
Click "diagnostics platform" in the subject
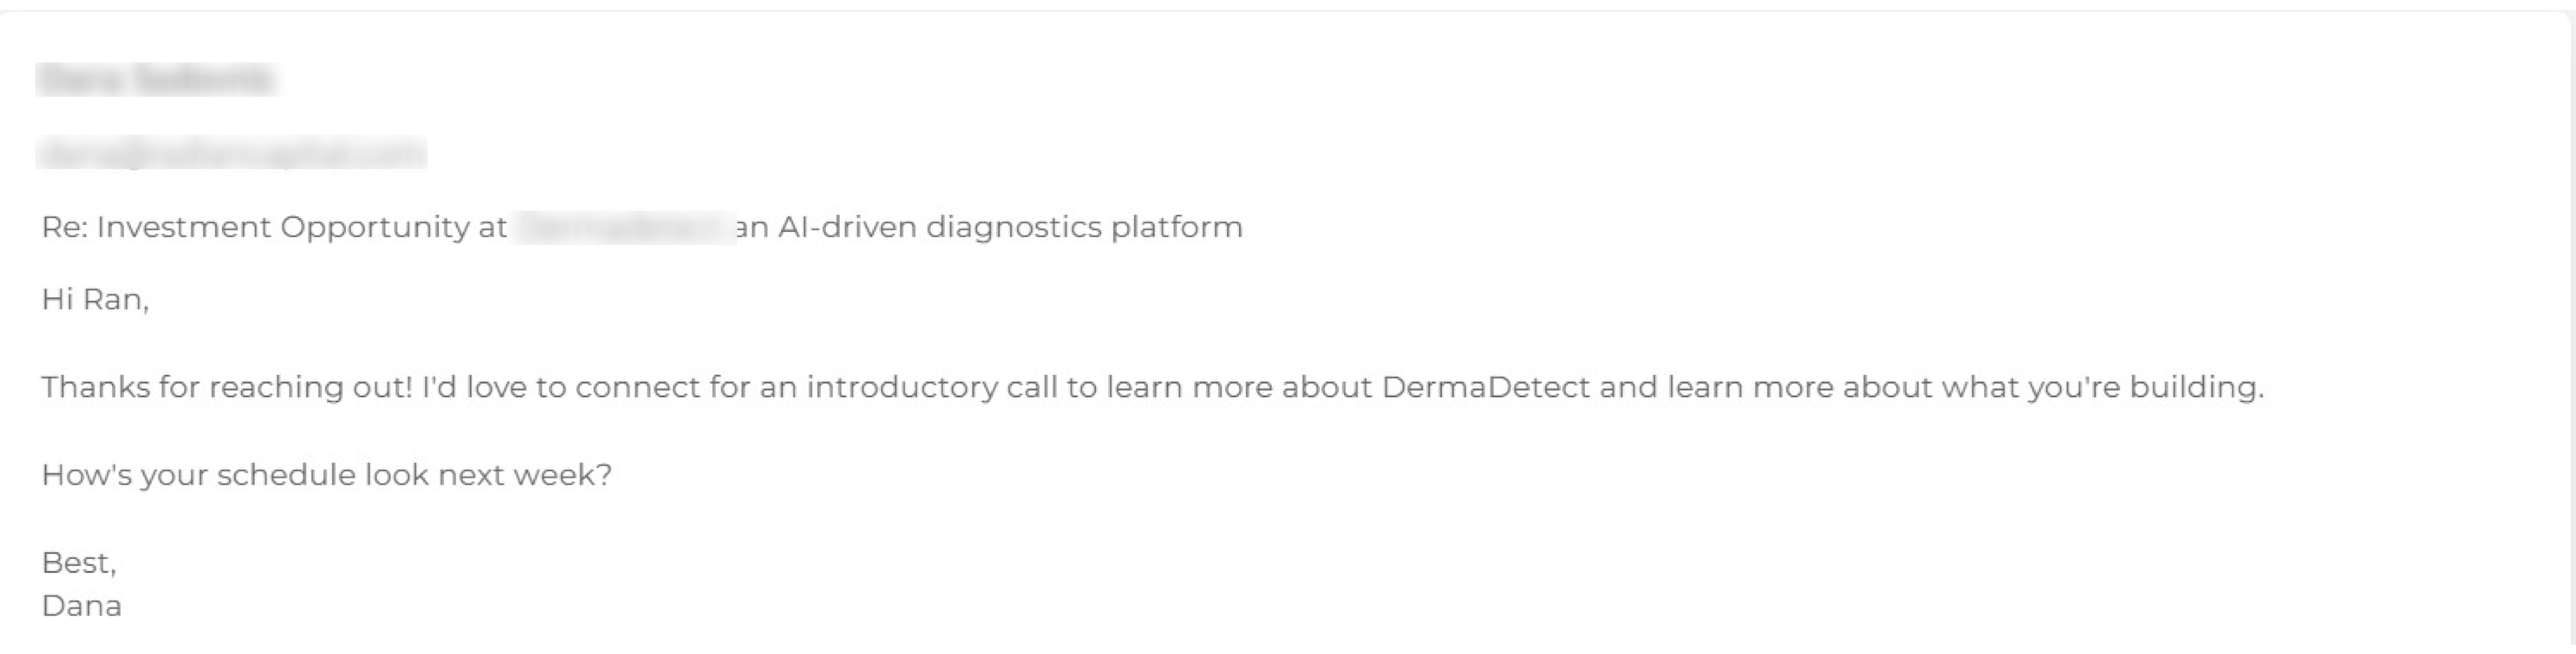coord(1084,228)
